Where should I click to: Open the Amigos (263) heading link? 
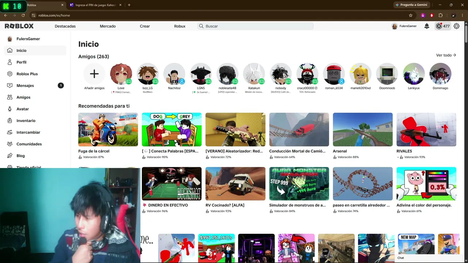coord(94,57)
